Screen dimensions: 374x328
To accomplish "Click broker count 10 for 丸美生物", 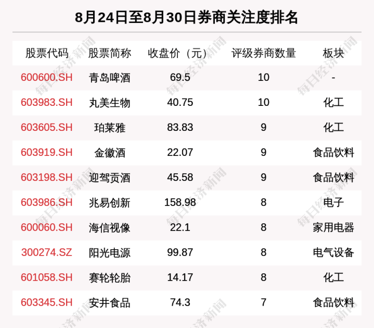I will (264, 102).
